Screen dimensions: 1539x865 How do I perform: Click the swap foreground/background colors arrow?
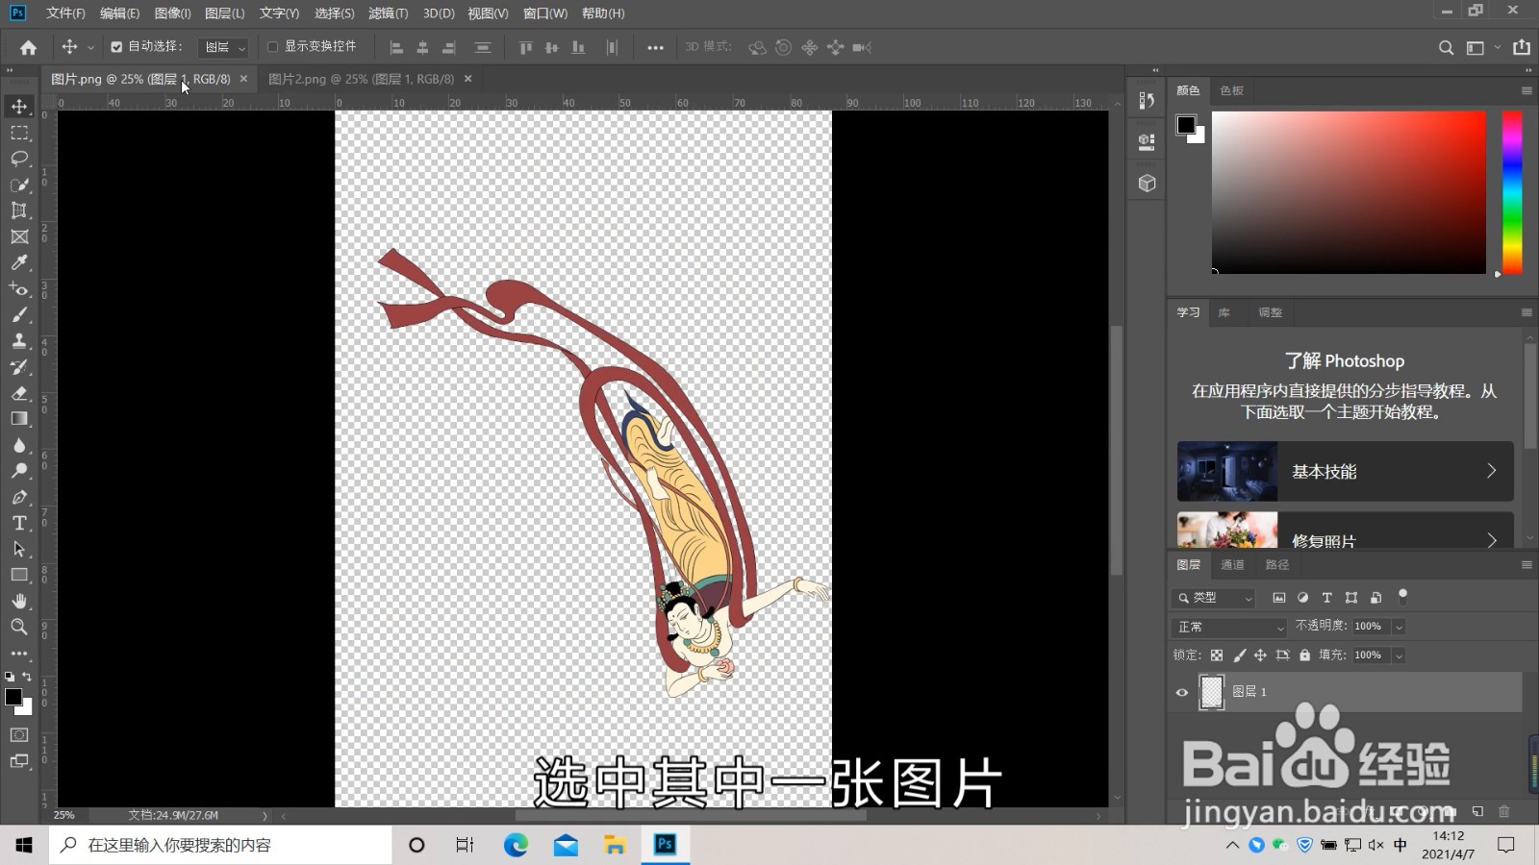[x=27, y=677]
